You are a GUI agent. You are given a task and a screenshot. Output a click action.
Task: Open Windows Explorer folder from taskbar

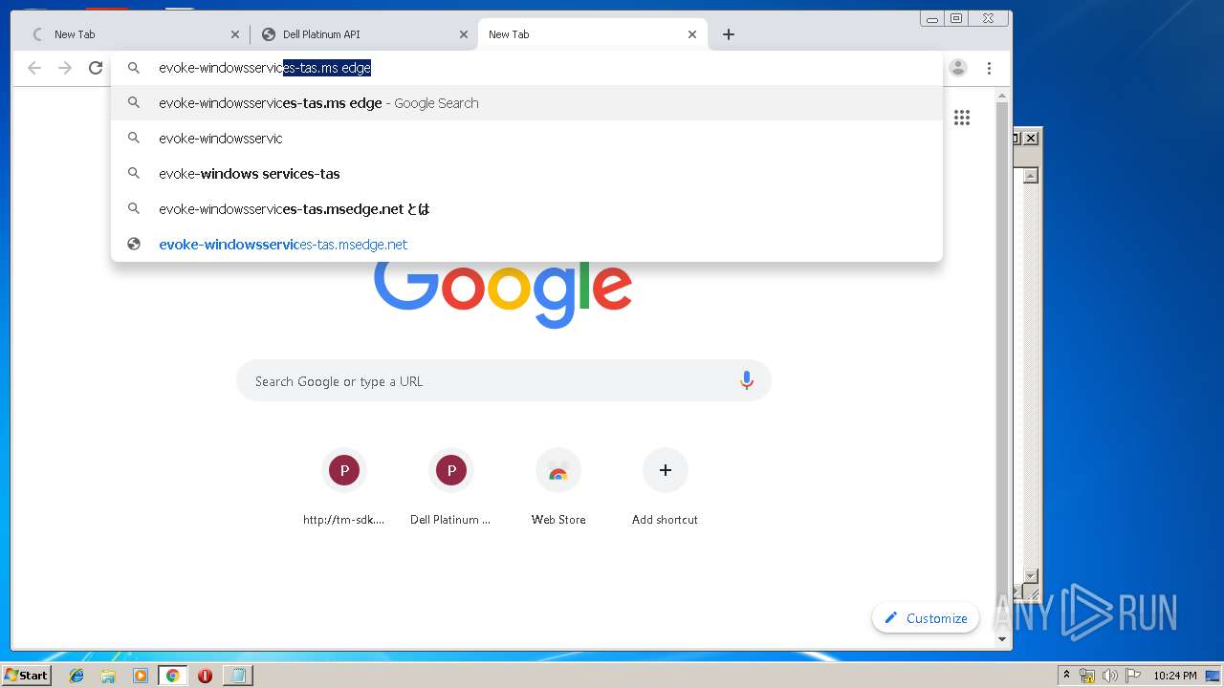point(108,676)
